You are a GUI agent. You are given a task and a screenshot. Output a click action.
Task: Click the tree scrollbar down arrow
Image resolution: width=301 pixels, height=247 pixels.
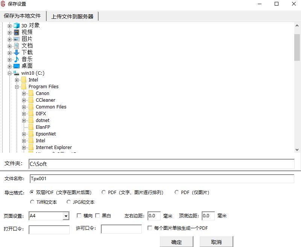point(297,149)
